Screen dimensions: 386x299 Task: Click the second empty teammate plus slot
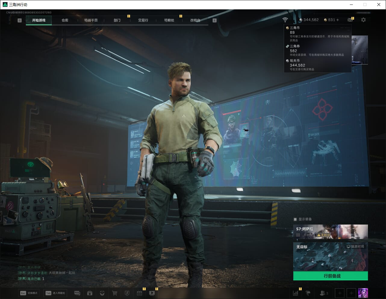351,293
